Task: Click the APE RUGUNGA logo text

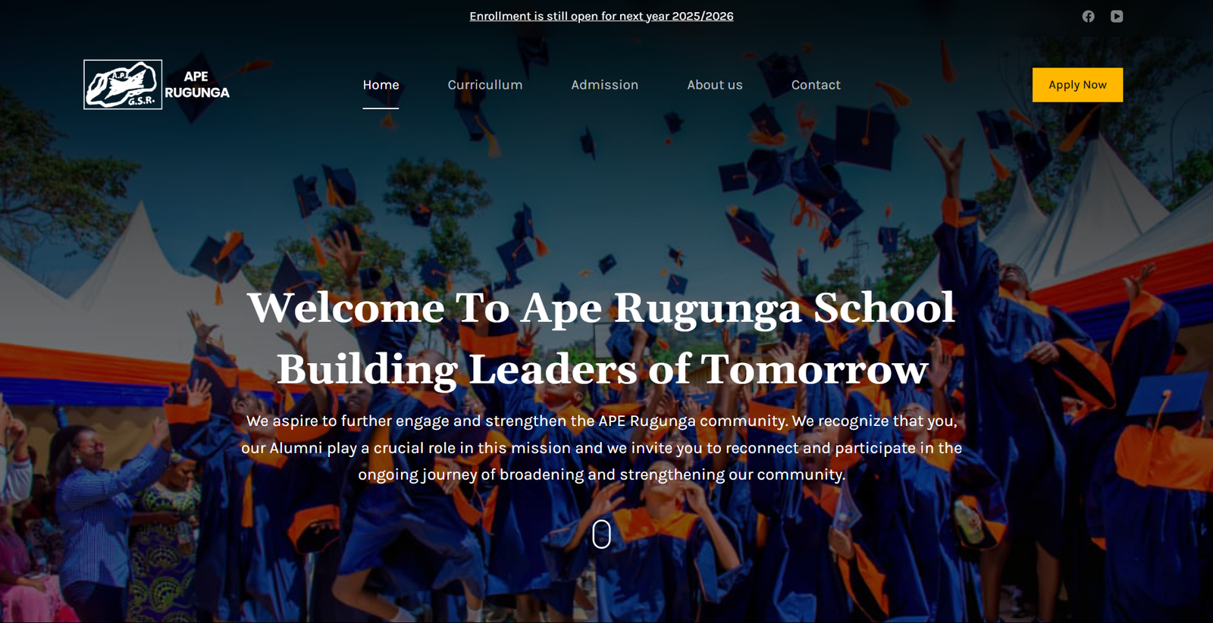Action: click(x=197, y=85)
